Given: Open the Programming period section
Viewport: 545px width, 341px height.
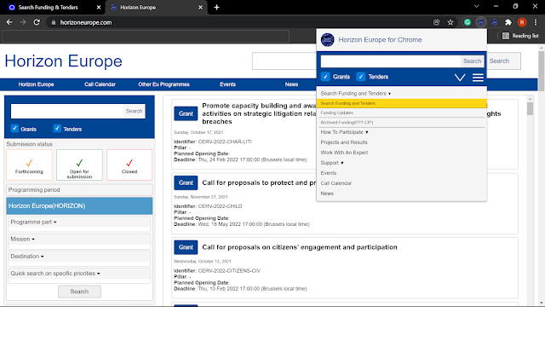Looking at the screenshot, I should [x=79, y=190].
